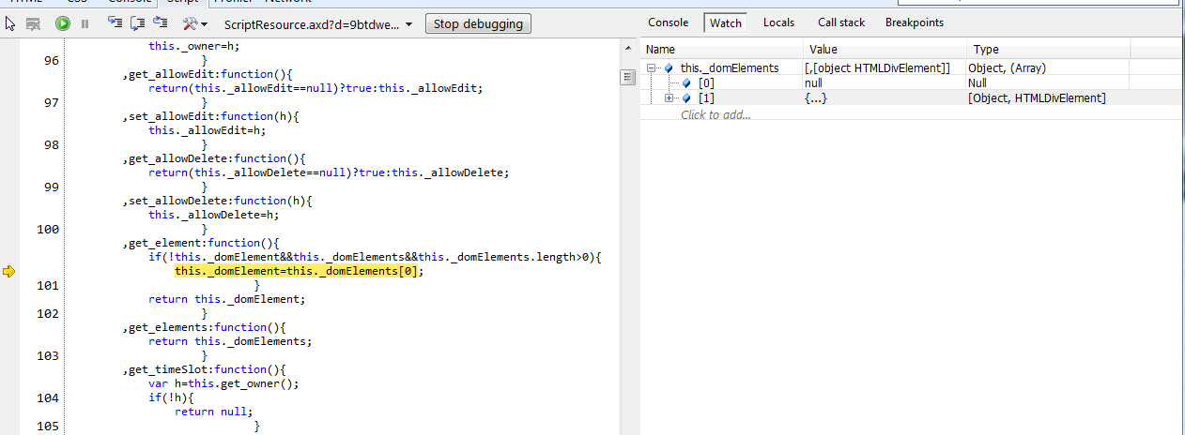Image resolution: width=1185 pixels, height=435 pixels.
Task: Click the code line 'return null;'
Action: pyautogui.click(x=214, y=412)
